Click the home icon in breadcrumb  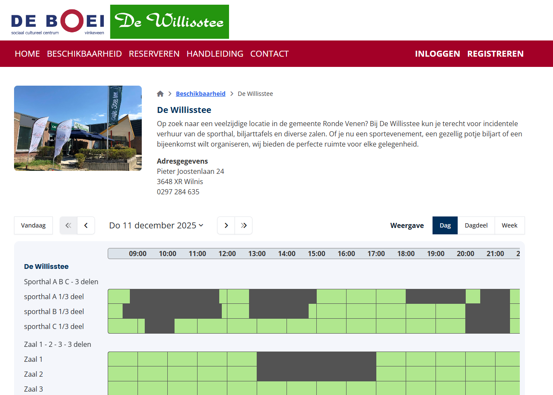160,94
